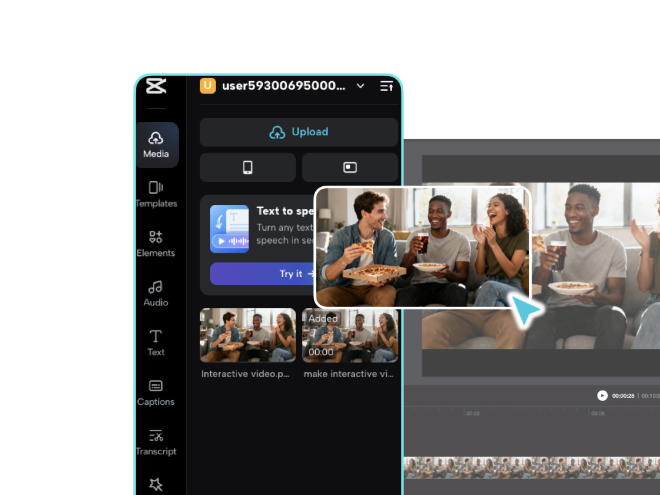
Task: Select Templates from the sidebar
Action: pos(155,193)
